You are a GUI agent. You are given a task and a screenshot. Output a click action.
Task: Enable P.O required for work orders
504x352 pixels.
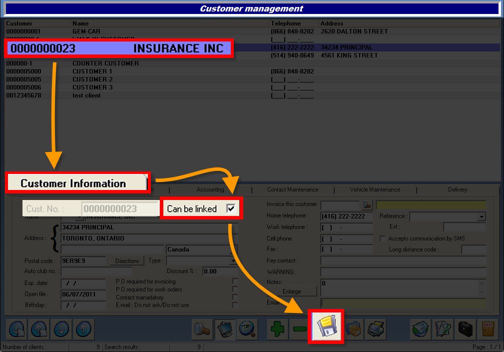click(235, 289)
